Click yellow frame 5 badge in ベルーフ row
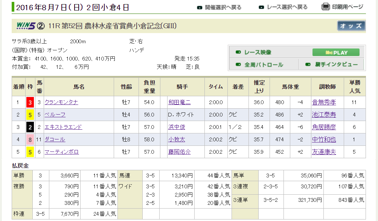 (30, 115)
